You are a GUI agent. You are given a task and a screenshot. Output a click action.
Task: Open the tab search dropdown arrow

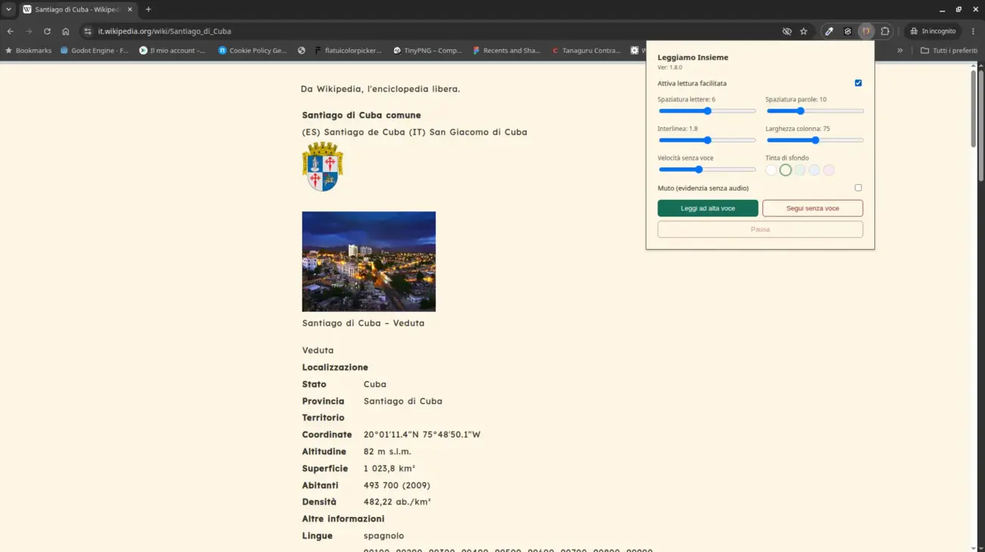click(x=8, y=9)
